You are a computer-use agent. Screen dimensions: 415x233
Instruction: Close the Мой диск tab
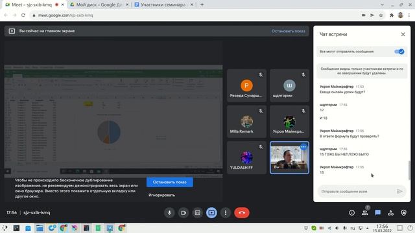point(127,5)
